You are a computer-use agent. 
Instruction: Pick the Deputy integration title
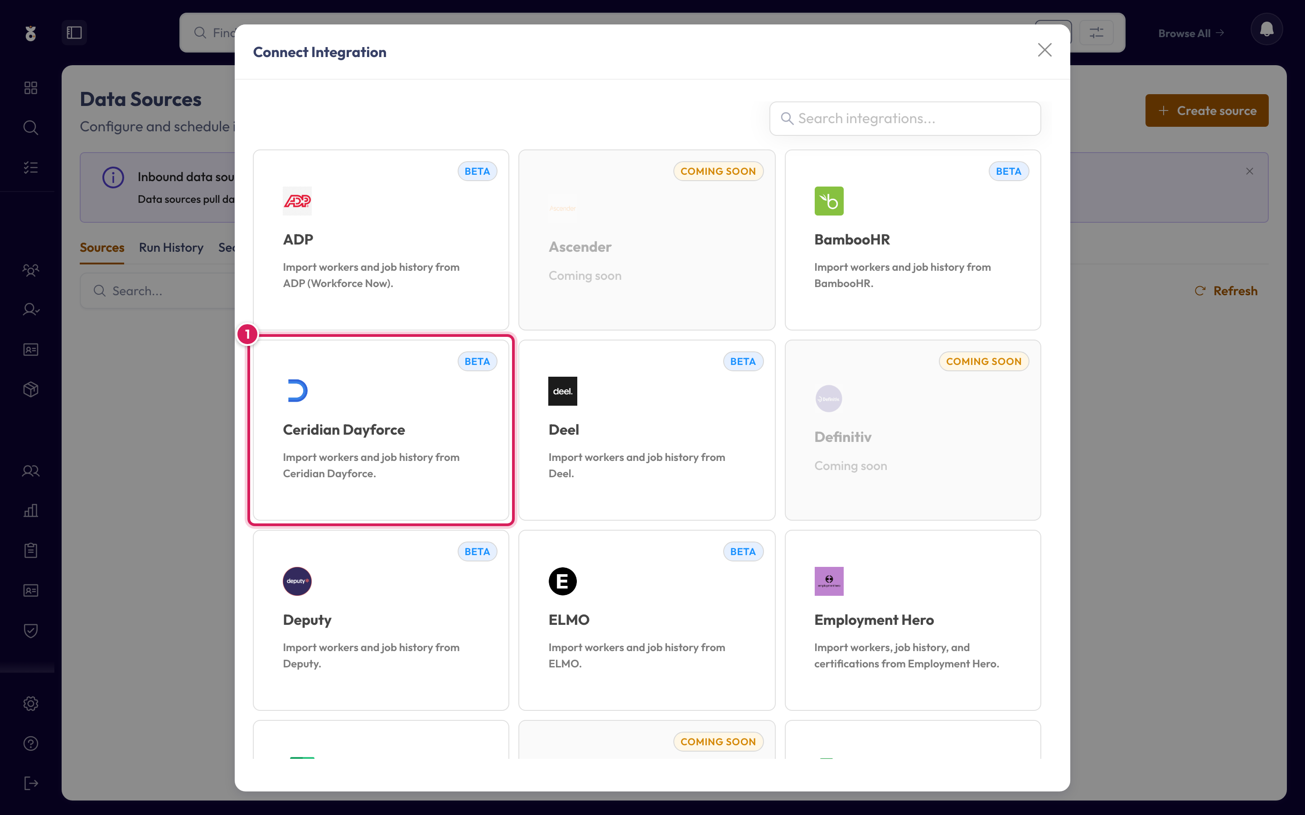[307, 620]
